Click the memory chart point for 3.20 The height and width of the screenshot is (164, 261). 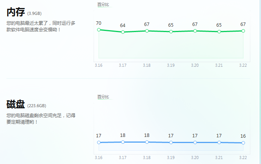(195, 31)
